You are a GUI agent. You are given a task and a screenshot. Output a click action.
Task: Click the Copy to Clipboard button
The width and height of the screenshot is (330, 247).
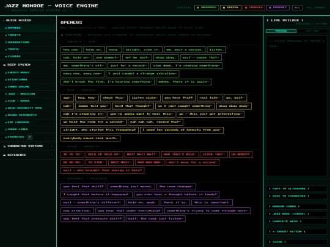pos(296,188)
